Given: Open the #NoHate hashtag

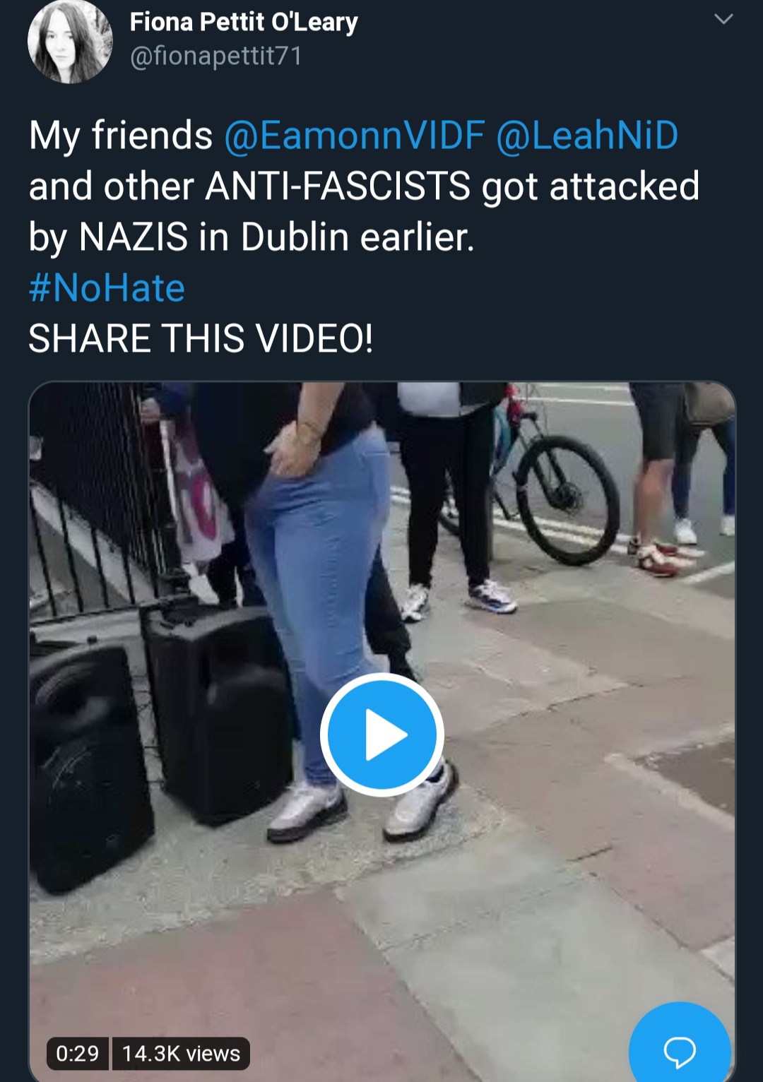Looking at the screenshot, I should click(107, 288).
